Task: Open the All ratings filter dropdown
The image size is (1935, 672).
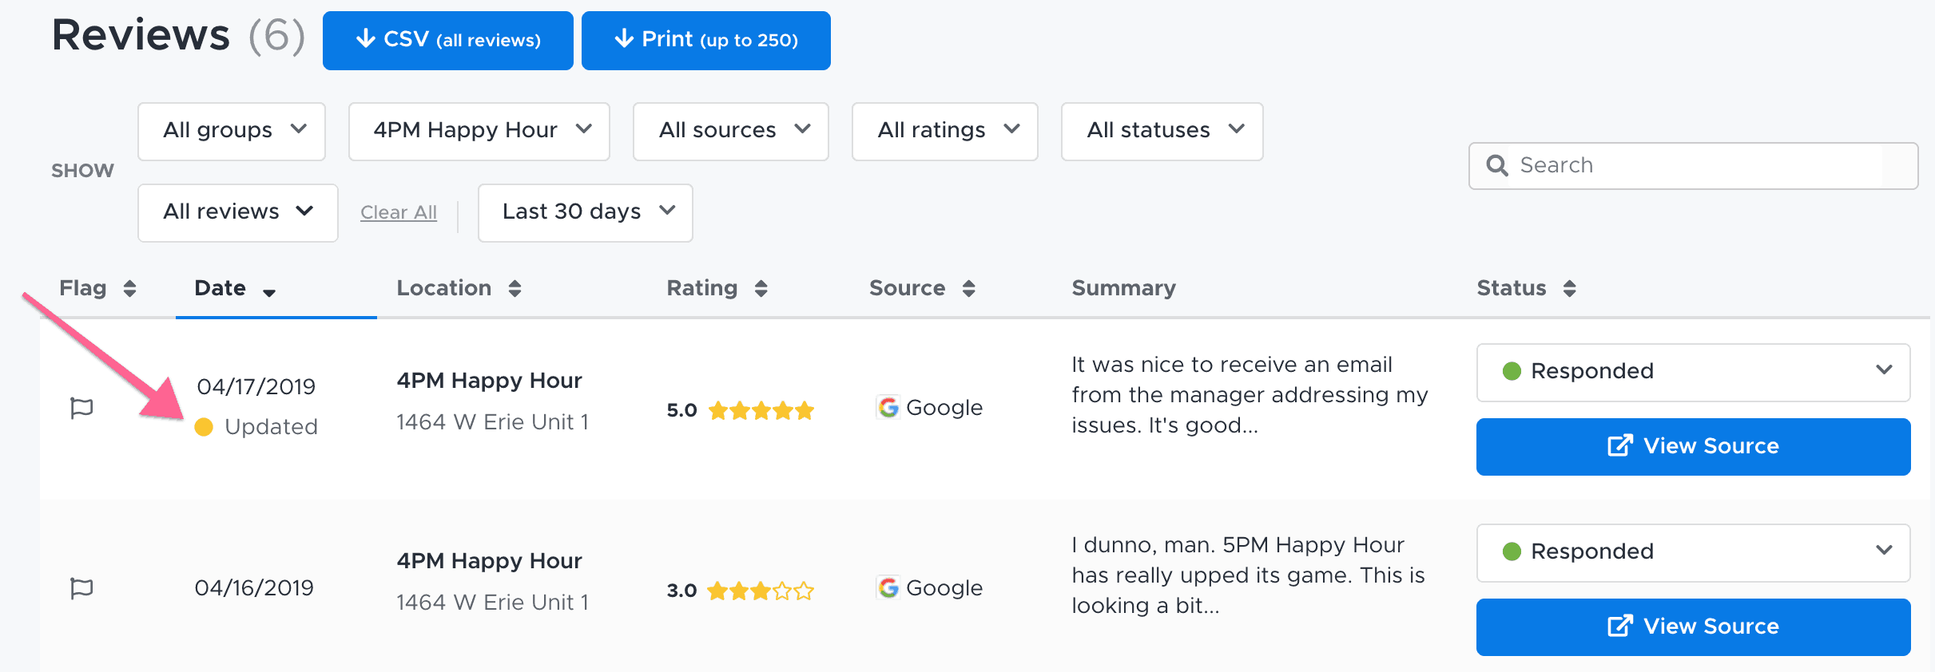Action: (944, 131)
